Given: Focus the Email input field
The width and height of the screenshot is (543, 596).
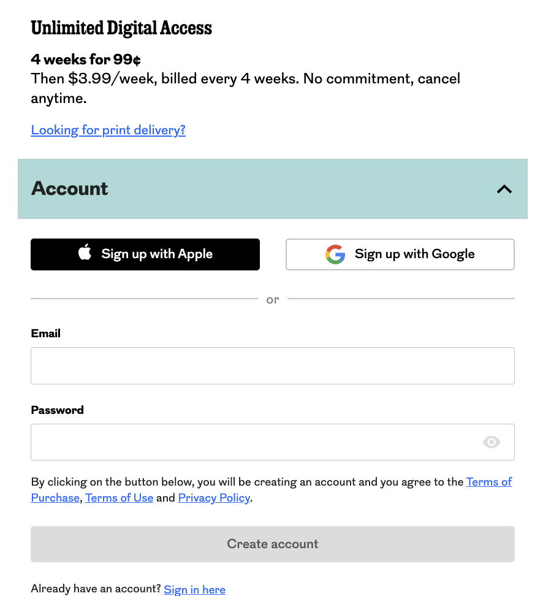Looking at the screenshot, I should pos(272,366).
